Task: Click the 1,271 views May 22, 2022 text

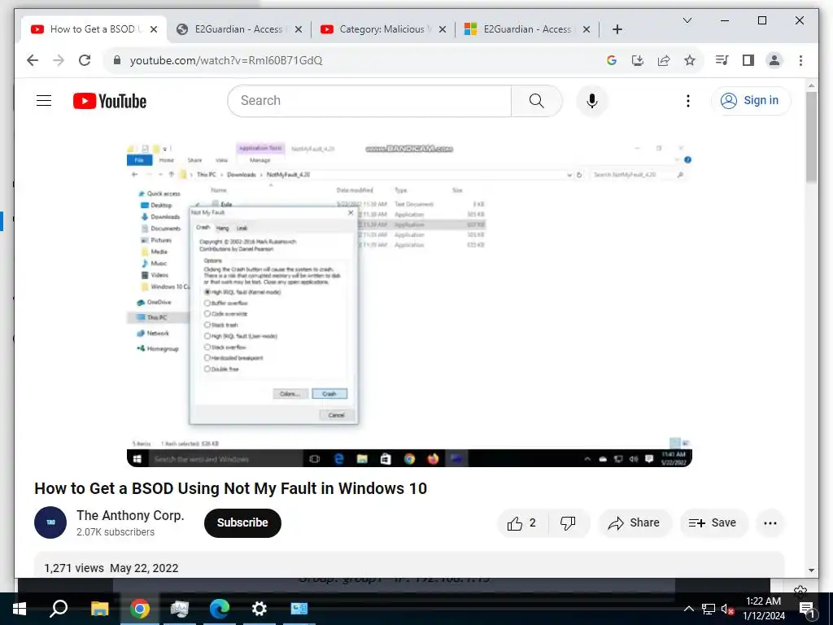Action: (x=111, y=568)
